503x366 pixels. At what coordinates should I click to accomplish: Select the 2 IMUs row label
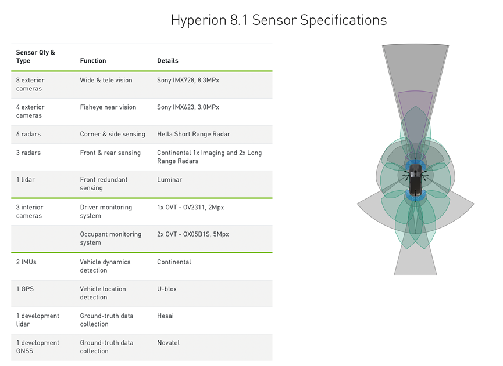tap(26, 262)
